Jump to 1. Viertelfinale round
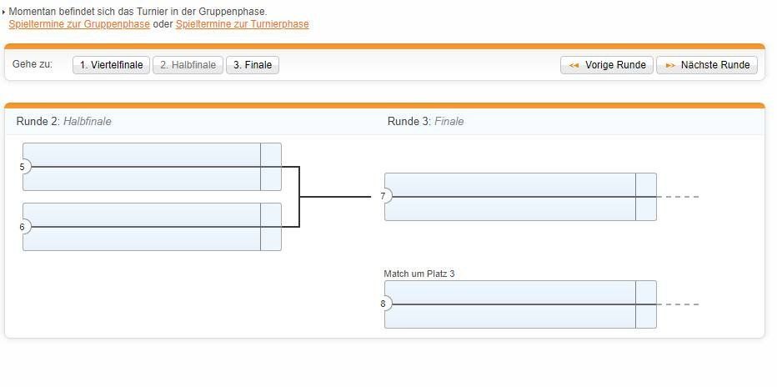Viewport: 777px width, 387px height. click(x=111, y=65)
